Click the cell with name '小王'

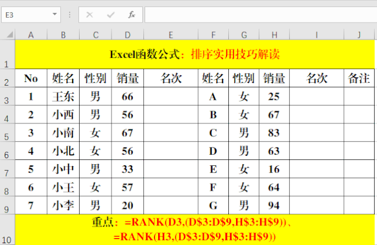point(63,187)
